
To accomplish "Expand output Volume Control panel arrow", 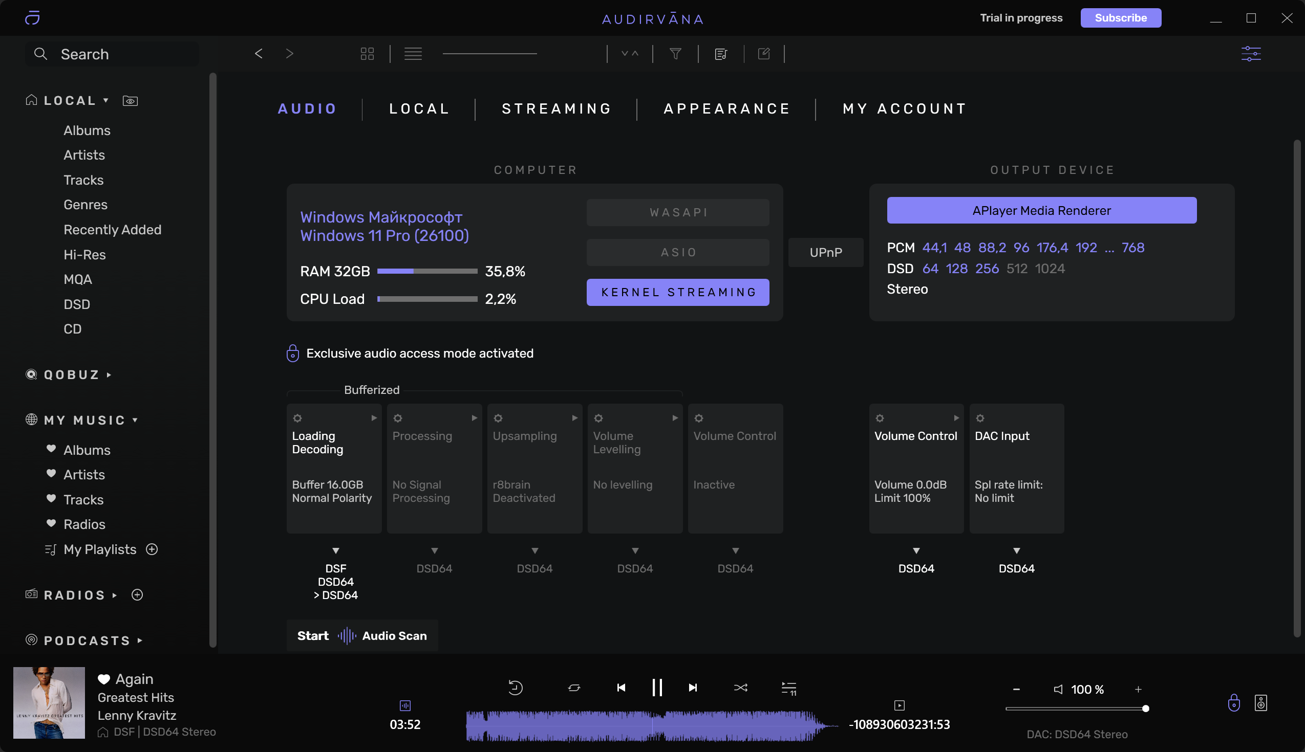I will (956, 418).
